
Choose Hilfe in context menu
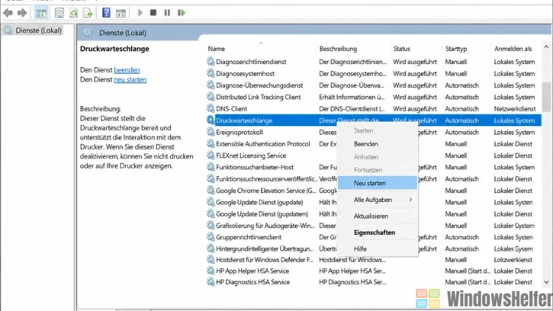coord(378,248)
